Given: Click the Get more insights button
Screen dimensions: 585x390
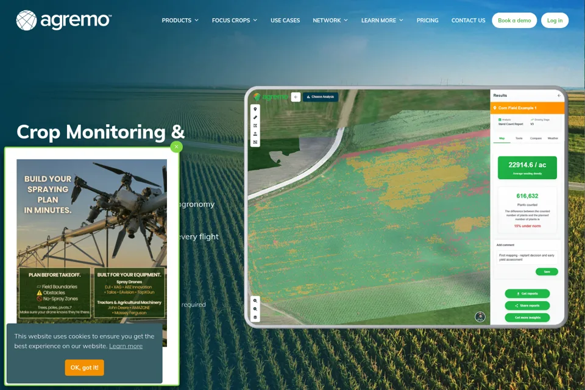Looking at the screenshot, I should [527, 317].
